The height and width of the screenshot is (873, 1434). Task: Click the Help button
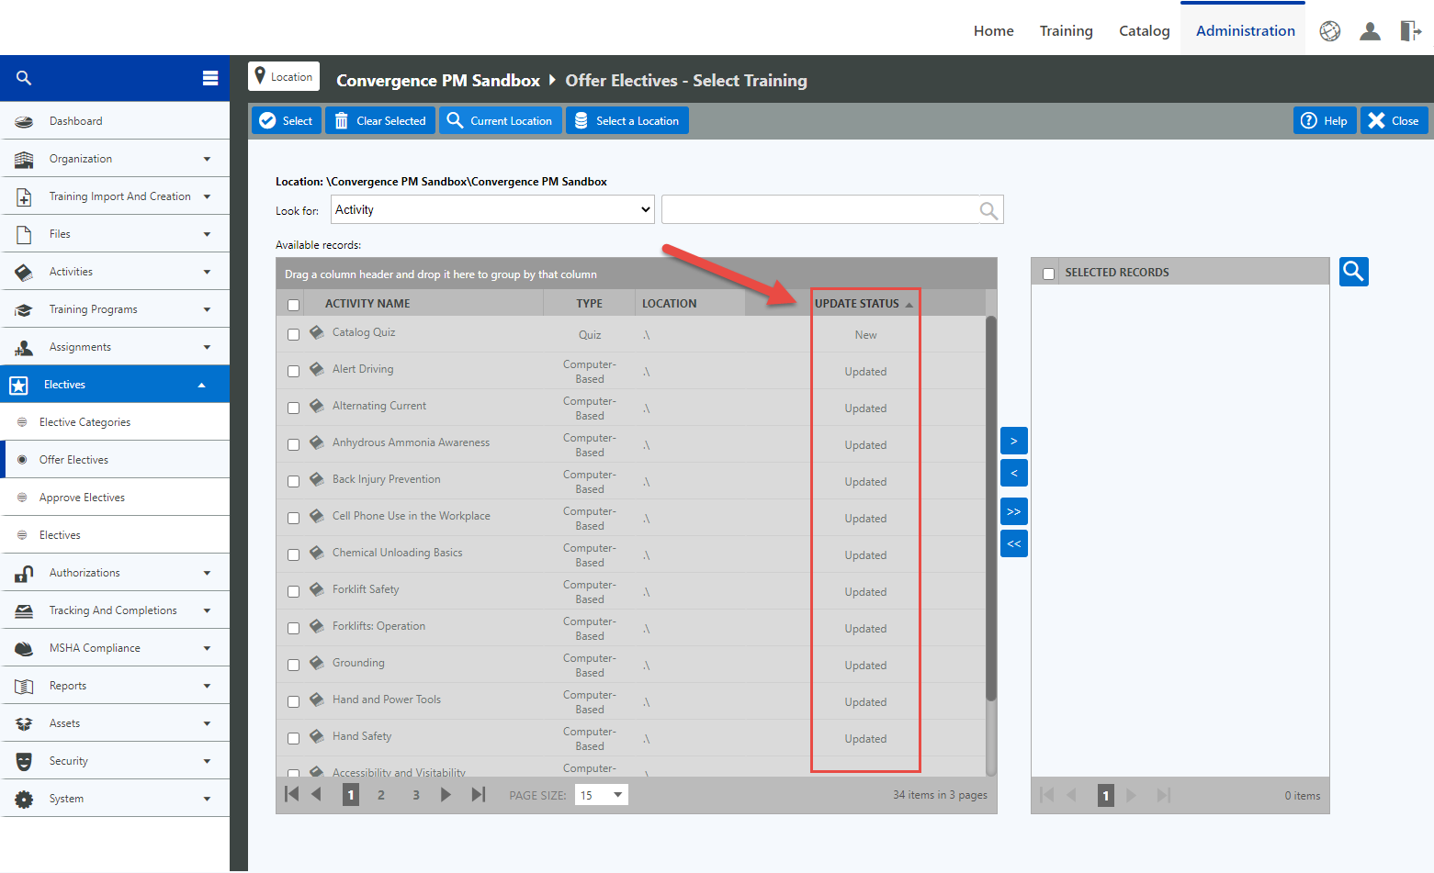[1325, 120]
